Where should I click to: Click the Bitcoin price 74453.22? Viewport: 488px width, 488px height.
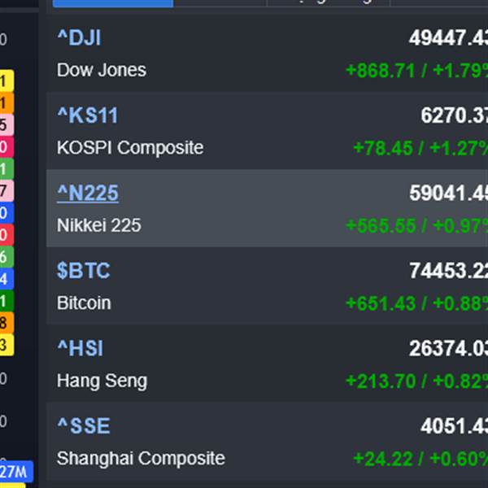click(x=448, y=271)
